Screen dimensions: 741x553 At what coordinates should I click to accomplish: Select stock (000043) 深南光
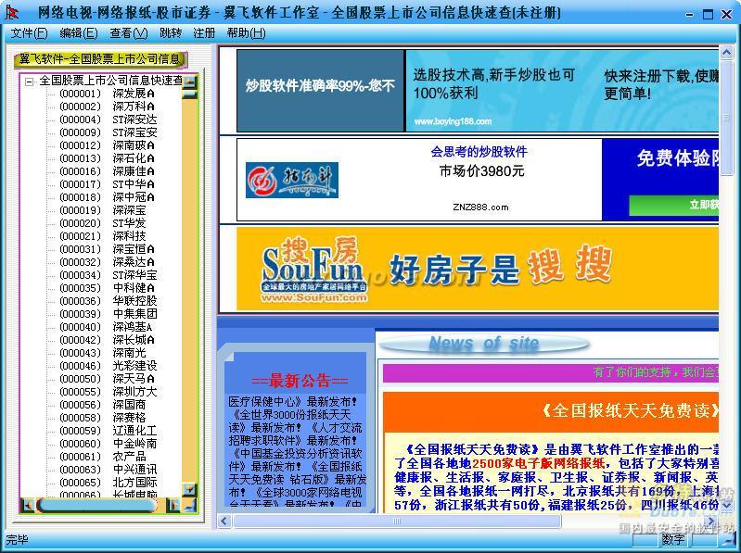(x=103, y=353)
